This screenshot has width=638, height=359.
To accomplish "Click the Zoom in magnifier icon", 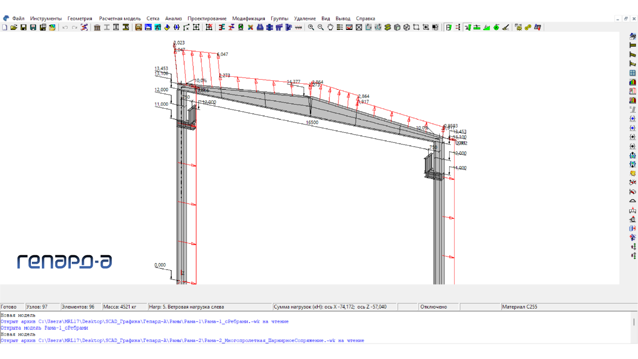I will click(x=311, y=27).
